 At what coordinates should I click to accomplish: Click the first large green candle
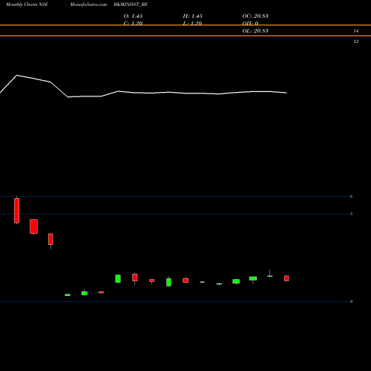pyautogui.click(x=118, y=278)
